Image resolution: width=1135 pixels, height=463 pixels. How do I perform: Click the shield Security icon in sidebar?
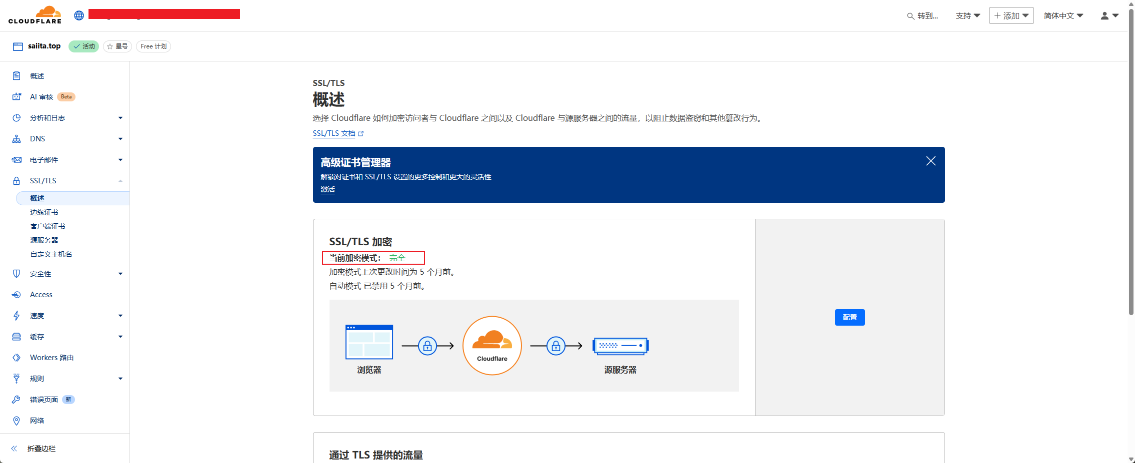[16, 274]
